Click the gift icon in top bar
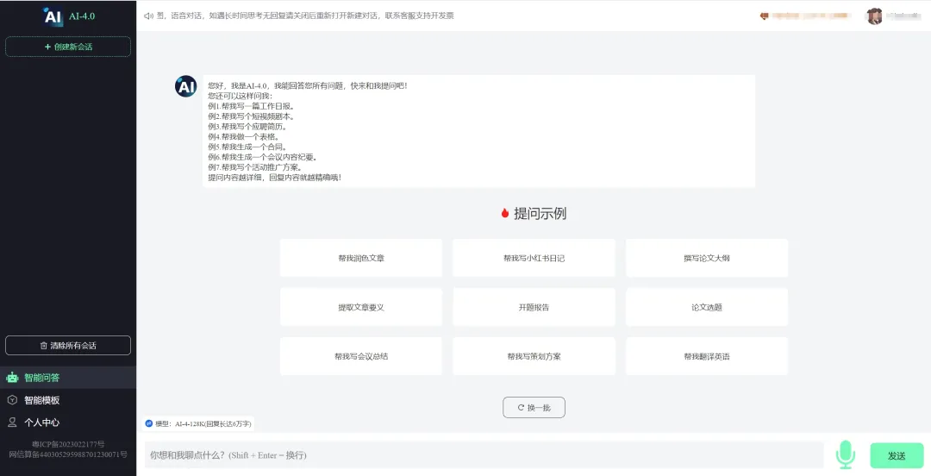 coord(764,16)
